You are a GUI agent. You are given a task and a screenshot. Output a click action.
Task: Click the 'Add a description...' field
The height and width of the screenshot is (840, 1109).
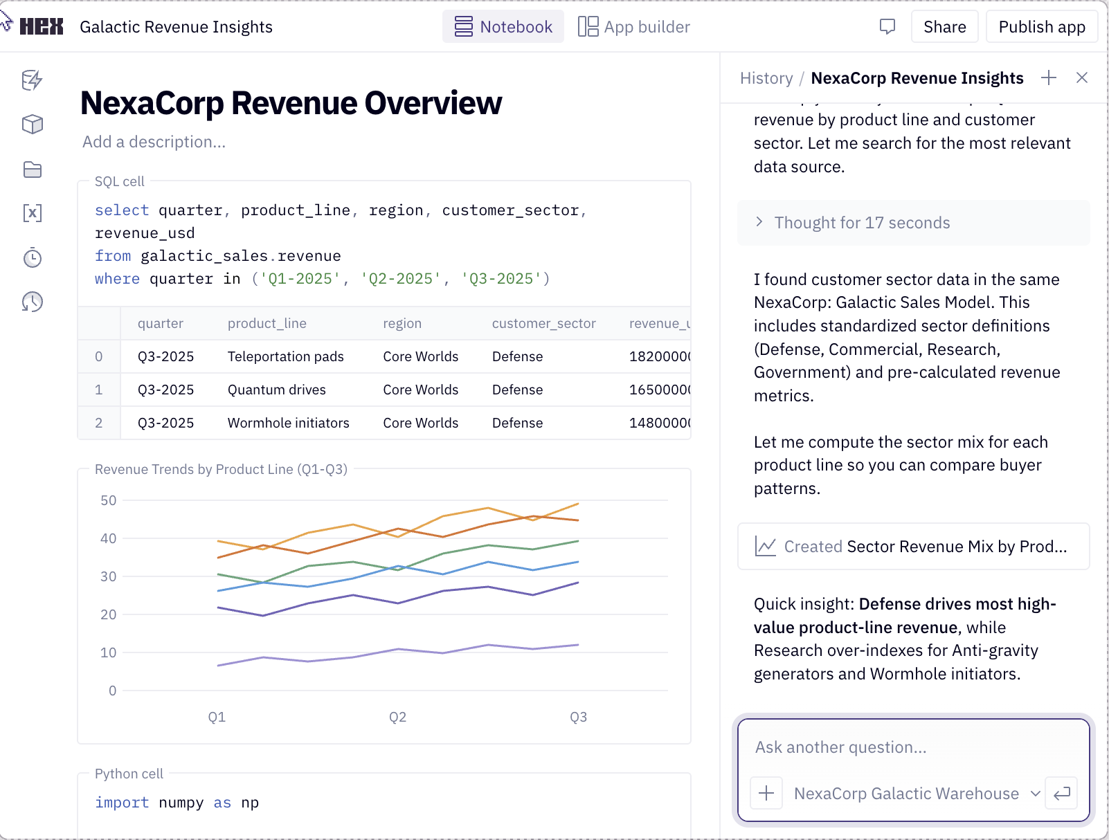click(x=154, y=142)
